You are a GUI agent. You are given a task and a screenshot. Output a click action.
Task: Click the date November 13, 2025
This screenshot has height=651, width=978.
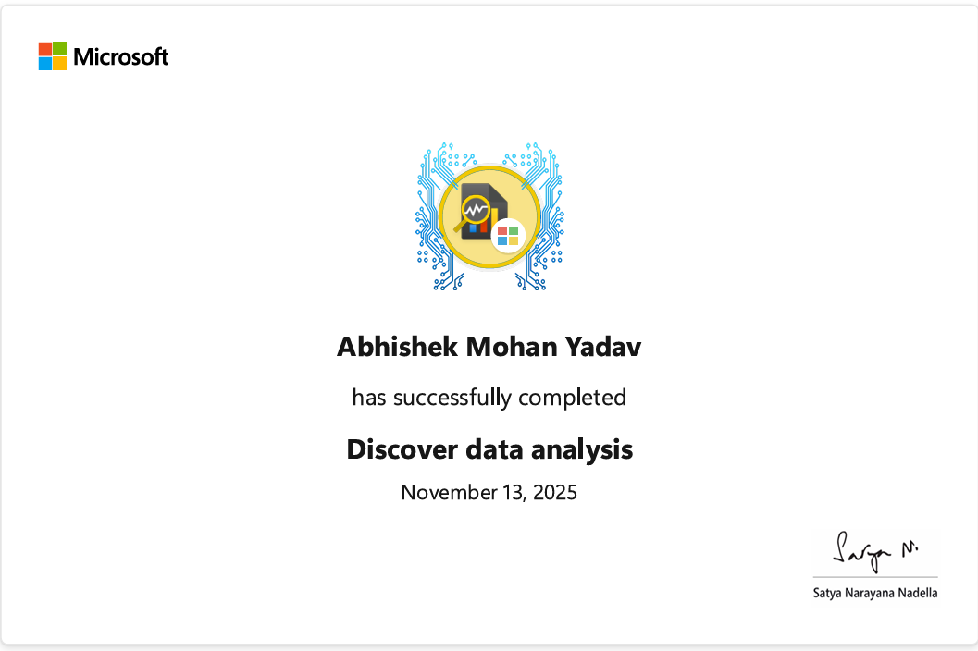click(489, 492)
